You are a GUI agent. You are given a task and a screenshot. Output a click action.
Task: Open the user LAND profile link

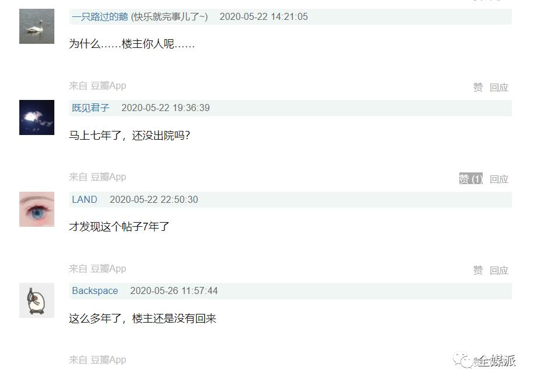pyautogui.click(x=84, y=199)
